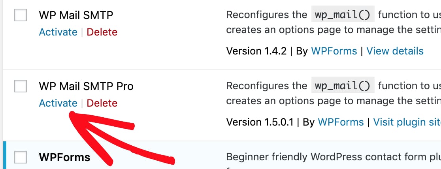Activate the WP Mail SMTP plugin
The image size is (441, 169).
(58, 32)
